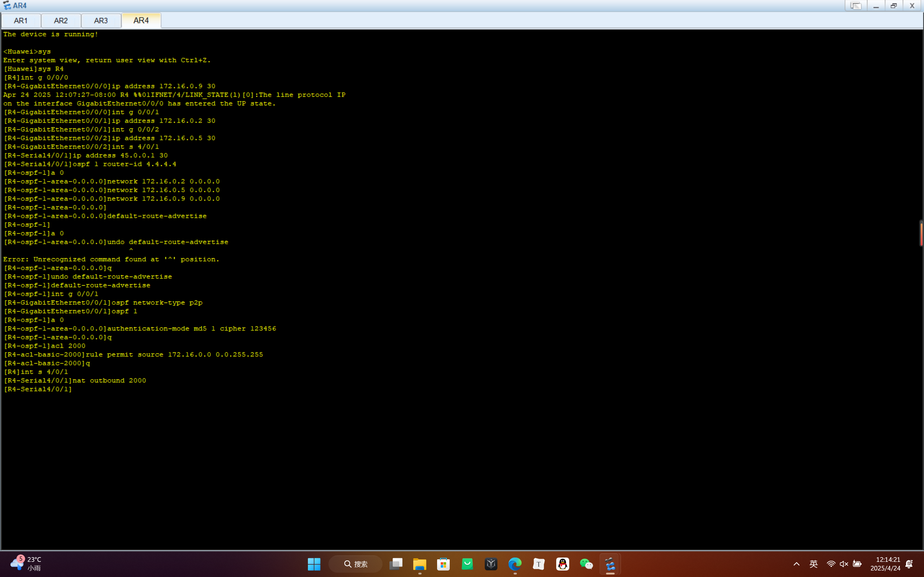Open File Explorer from the taskbar
Screen dimensions: 924x577
[x=419, y=564]
